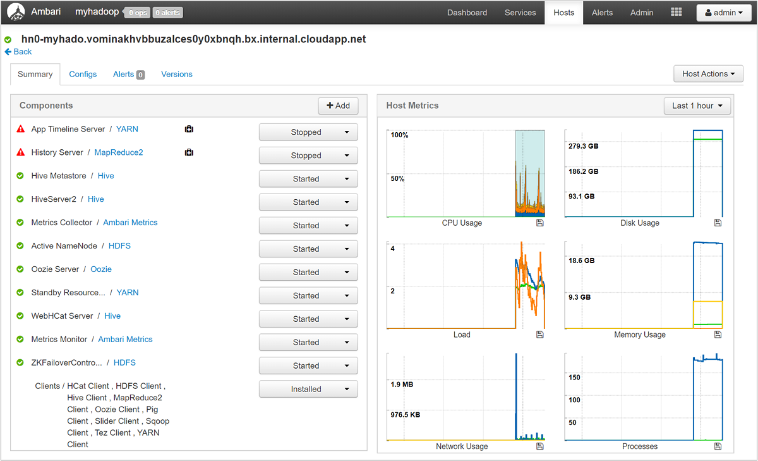Click save icon under Disk Usage chart
Screen dimensions: 758x461
718,223
